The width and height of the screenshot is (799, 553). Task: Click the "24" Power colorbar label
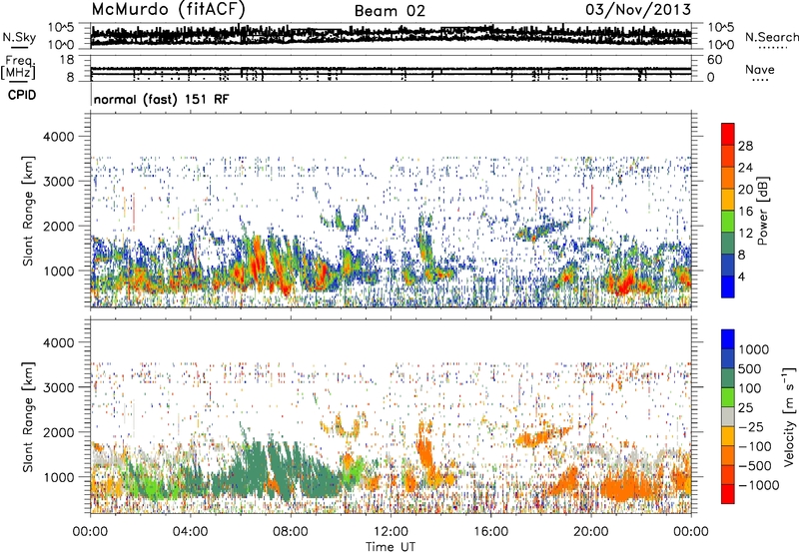(745, 168)
